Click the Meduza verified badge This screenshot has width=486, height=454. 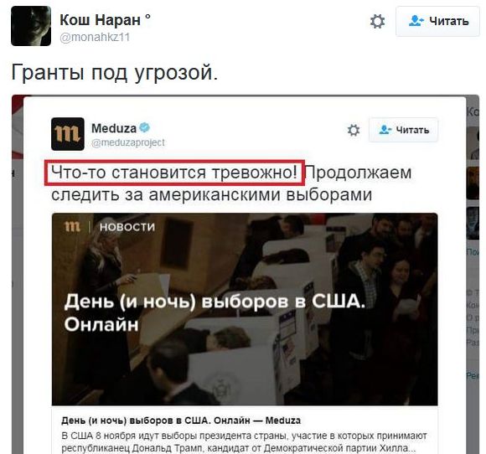pos(145,127)
